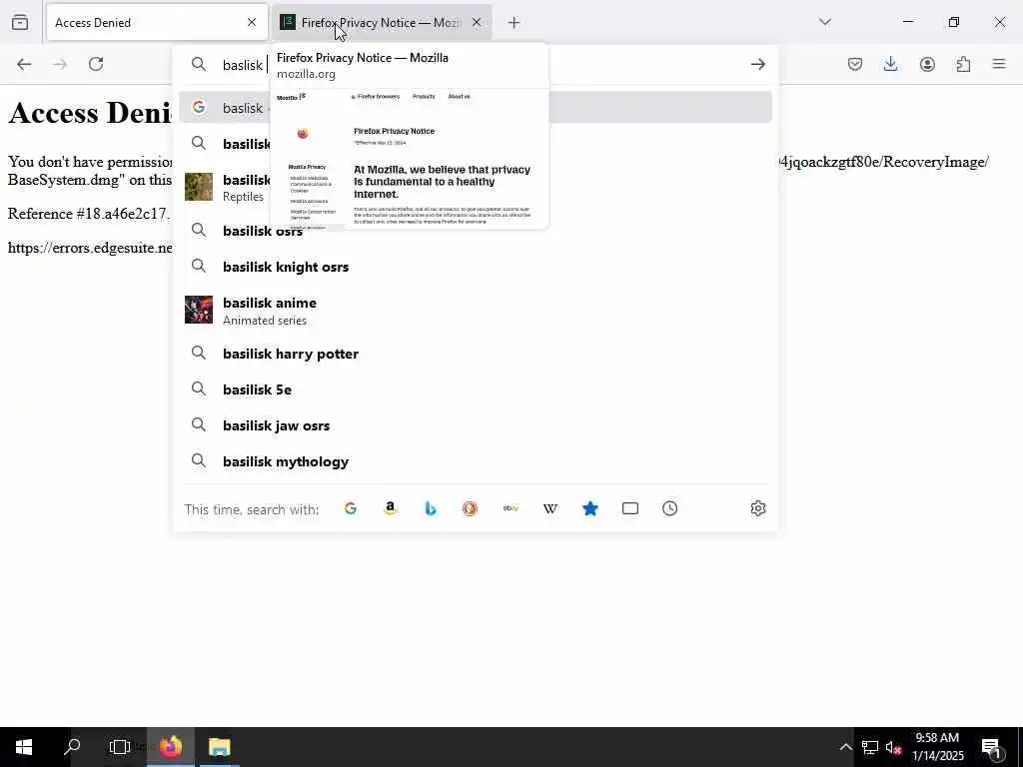
Task: Click the Firefox taskbar icon
Action: 170,747
